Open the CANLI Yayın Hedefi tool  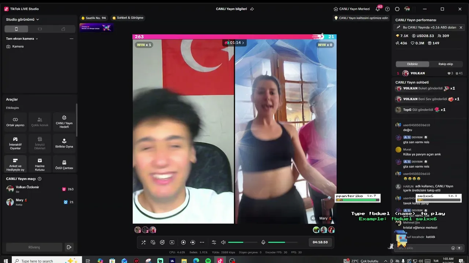pos(64,122)
